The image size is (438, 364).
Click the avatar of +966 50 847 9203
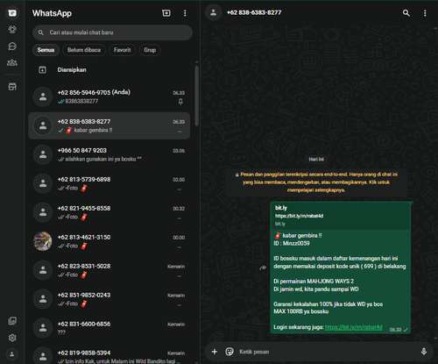click(43, 154)
